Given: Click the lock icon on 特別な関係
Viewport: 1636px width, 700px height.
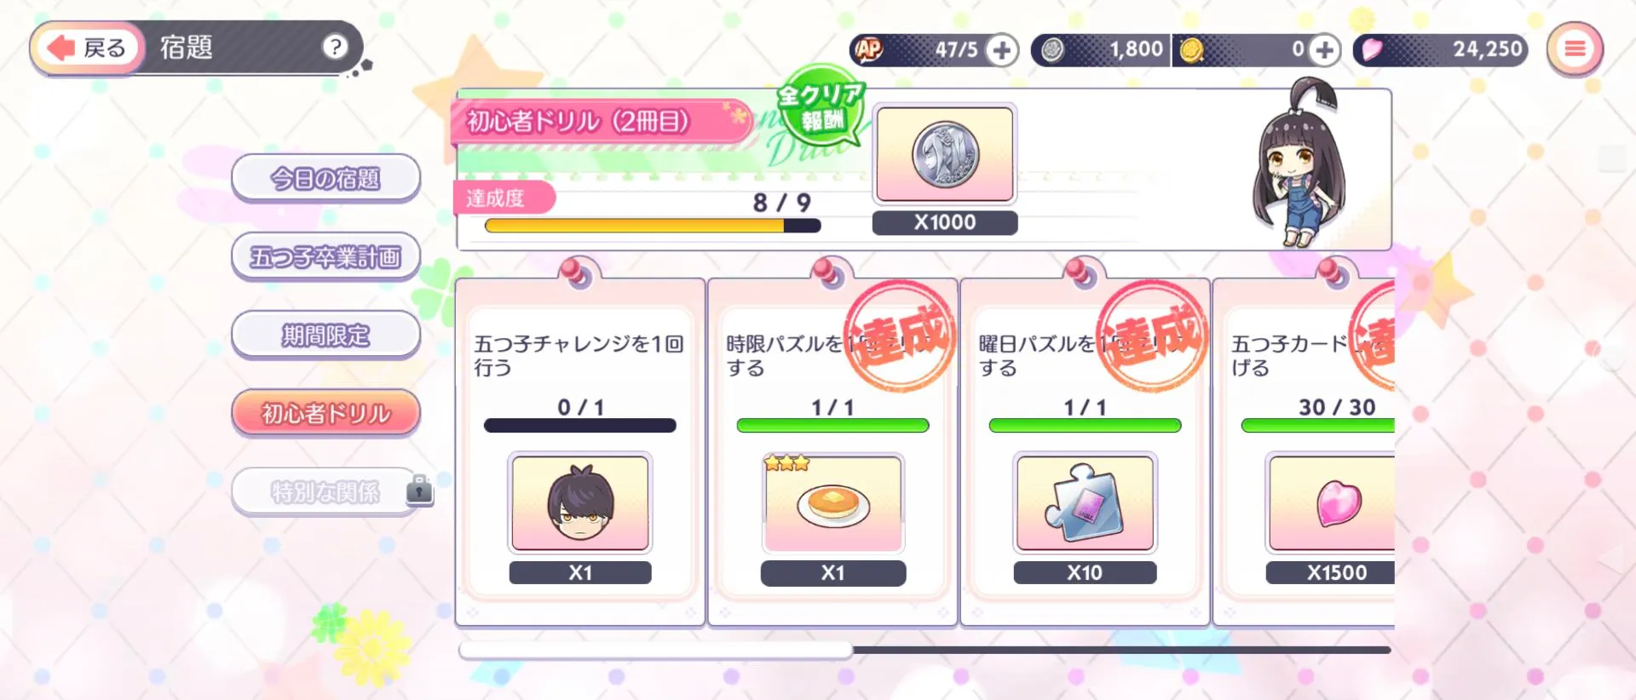Looking at the screenshot, I should pyautogui.click(x=419, y=489).
